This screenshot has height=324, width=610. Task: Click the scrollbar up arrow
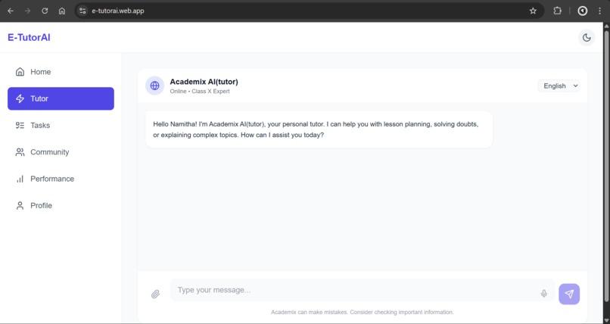tap(606, 26)
